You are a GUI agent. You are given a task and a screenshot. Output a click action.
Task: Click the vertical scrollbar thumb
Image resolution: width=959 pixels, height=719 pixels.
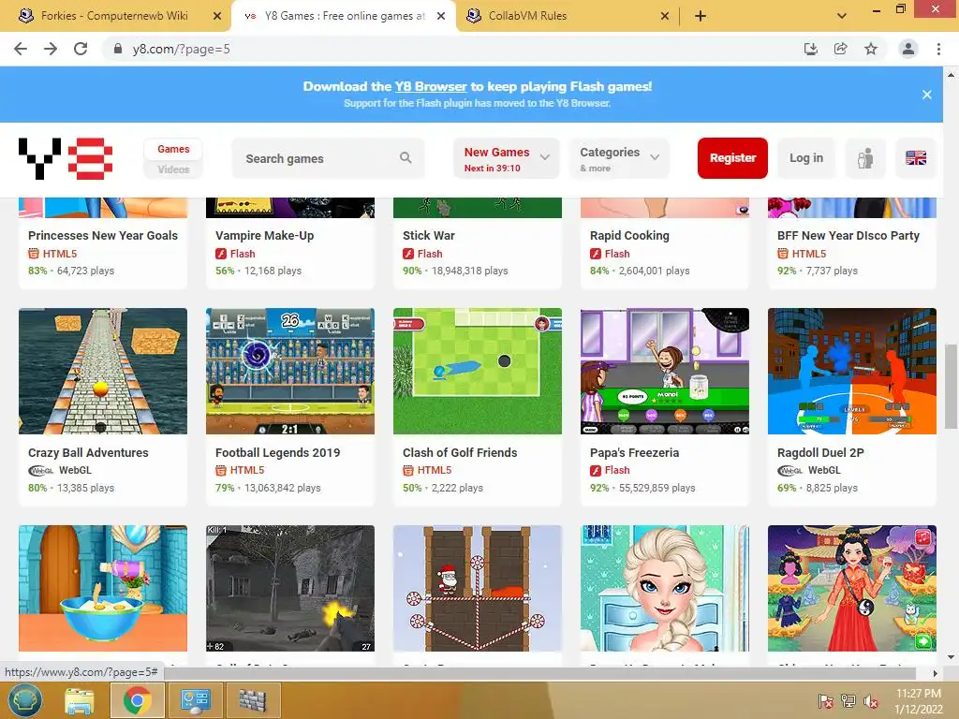tap(952, 387)
